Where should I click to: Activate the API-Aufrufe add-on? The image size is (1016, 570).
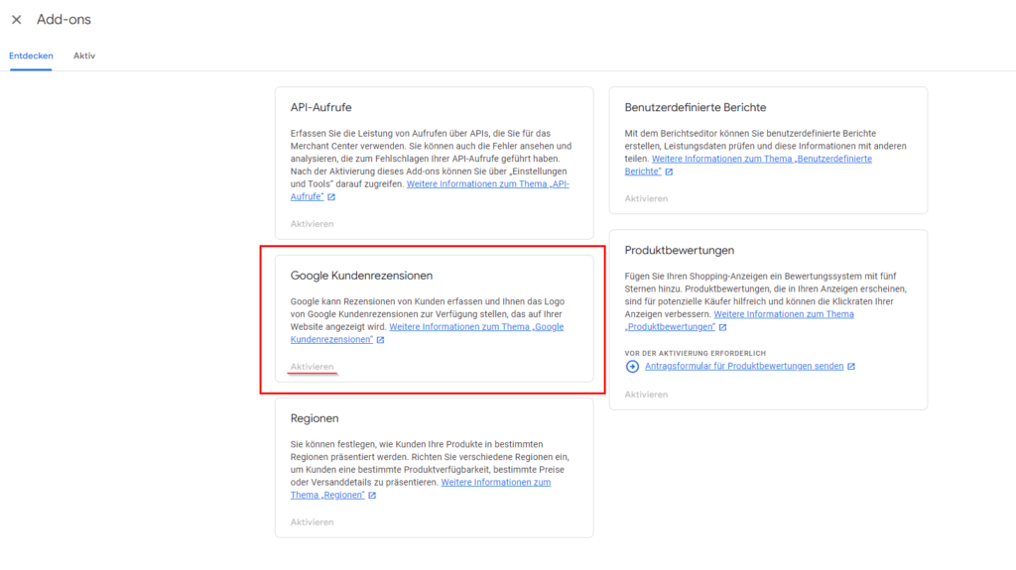tap(312, 224)
